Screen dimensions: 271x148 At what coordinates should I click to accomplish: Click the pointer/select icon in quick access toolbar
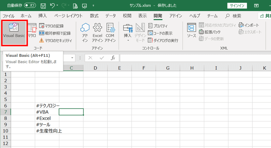84,6
